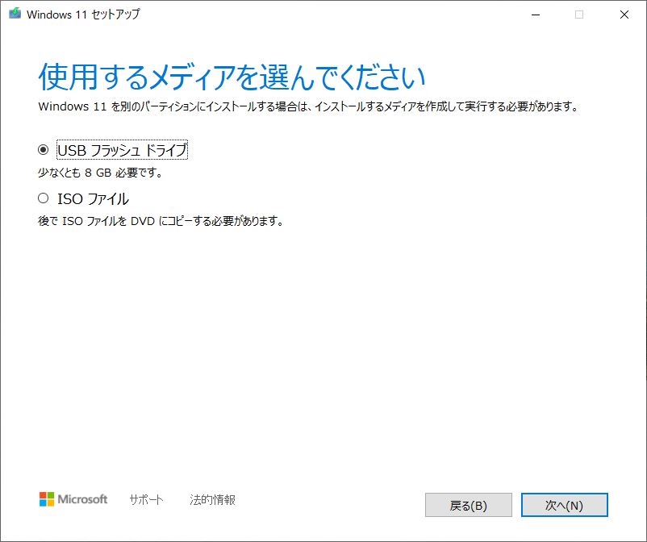Click the heading 使用するメディアを選んでください
647x542 pixels.
pos(232,77)
